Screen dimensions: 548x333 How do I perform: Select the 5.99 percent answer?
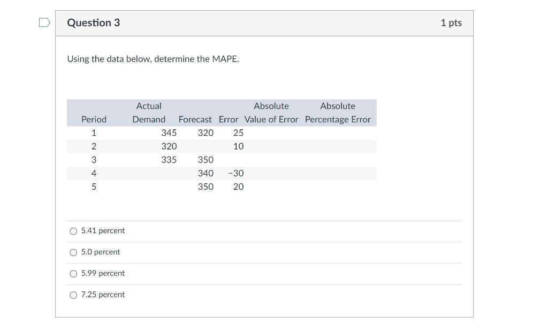click(73, 273)
